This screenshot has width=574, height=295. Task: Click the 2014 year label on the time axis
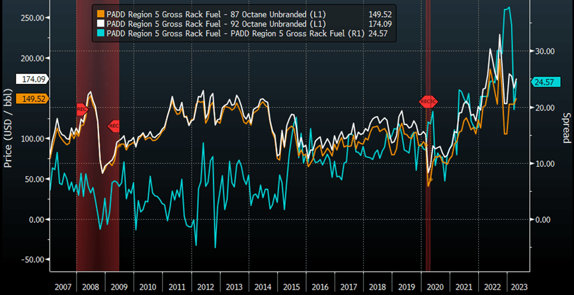[263, 286]
